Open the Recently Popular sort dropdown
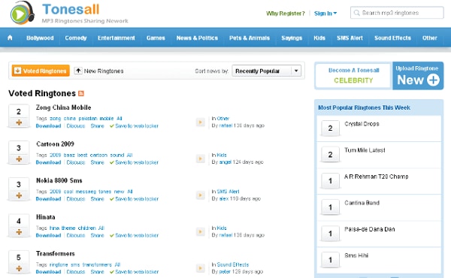 point(266,71)
